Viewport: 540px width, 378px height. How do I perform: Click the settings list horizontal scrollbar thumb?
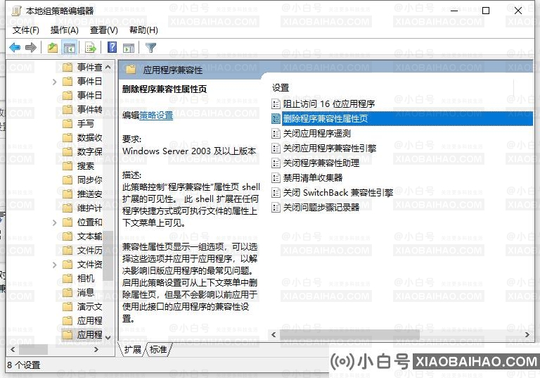point(349,334)
